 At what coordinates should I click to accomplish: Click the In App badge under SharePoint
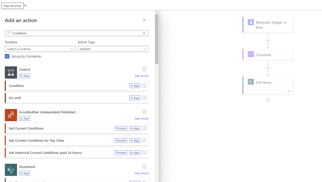pyautogui.click(x=25, y=173)
